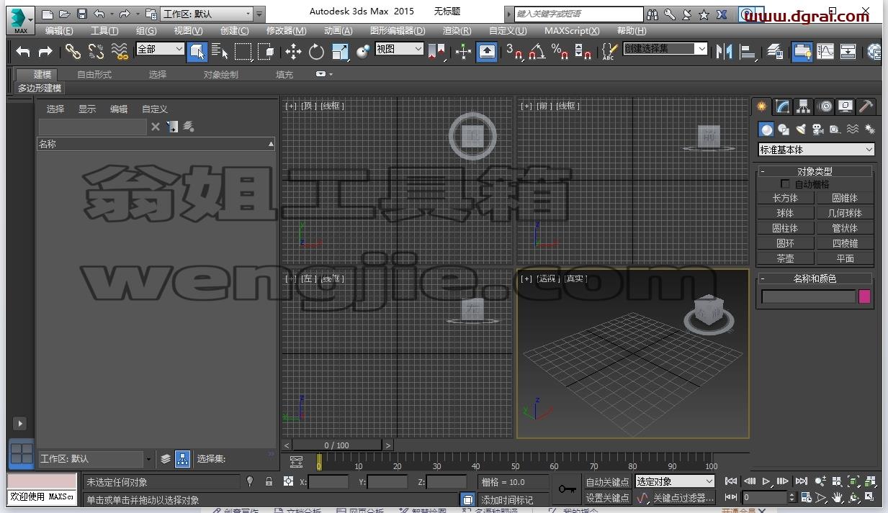Open the 创建选择集 named selection dropdown
Screen dimensions: 888x513
[x=665, y=48]
